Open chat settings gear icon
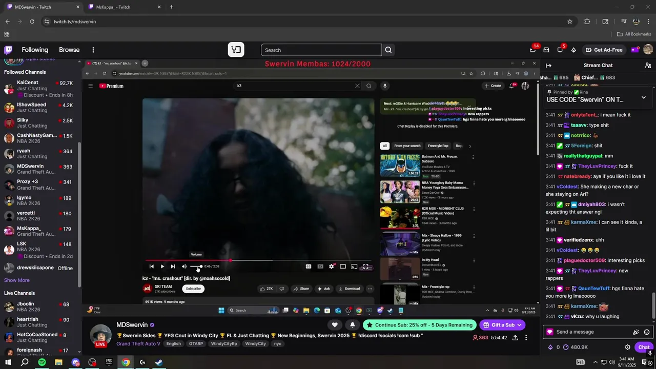656x369 pixels. coord(627,347)
